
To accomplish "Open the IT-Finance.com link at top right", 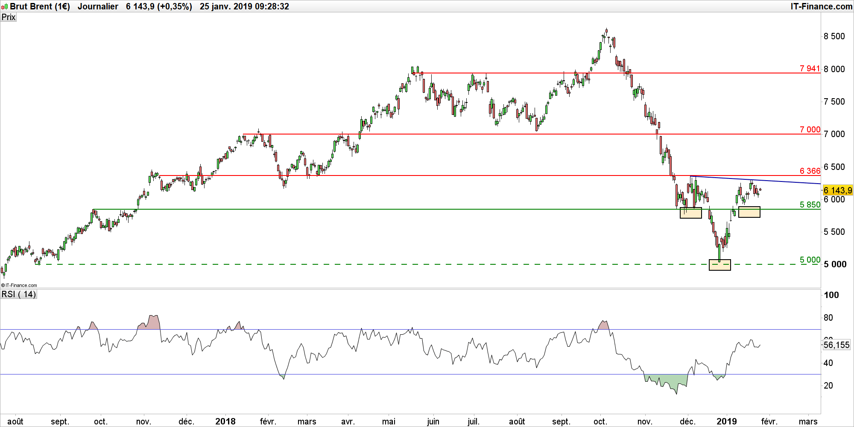I will click(821, 6).
